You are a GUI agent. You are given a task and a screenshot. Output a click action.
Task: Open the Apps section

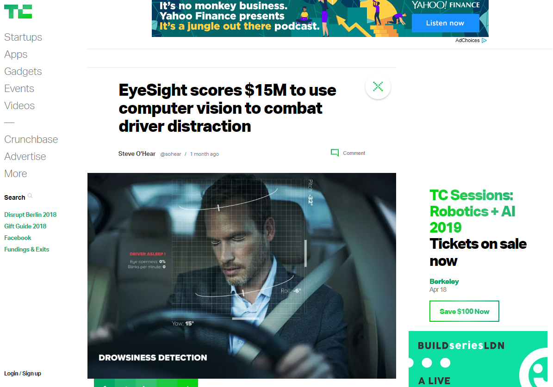[16, 55]
